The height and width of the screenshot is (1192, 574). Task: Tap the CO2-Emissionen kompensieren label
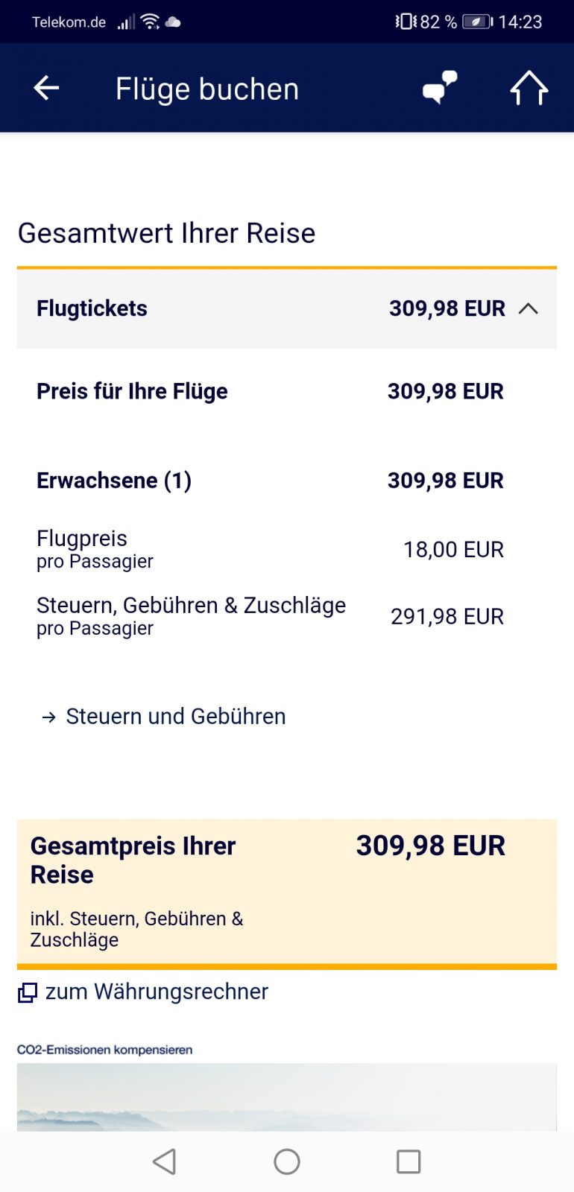pyautogui.click(x=105, y=1050)
